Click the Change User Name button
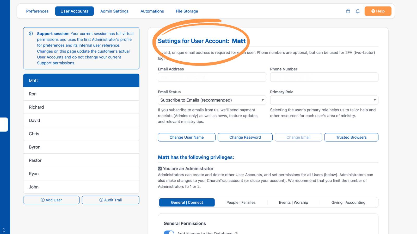 coord(187,137)
